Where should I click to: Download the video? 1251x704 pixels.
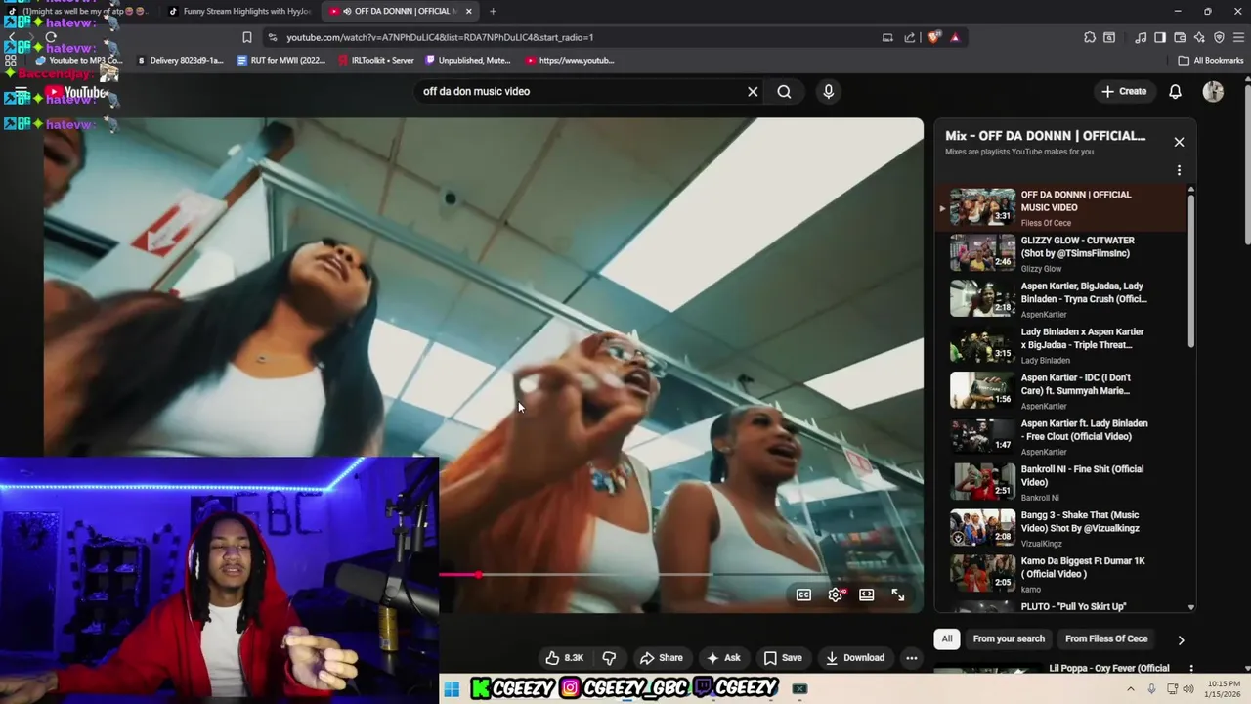(x=855, y=658)
